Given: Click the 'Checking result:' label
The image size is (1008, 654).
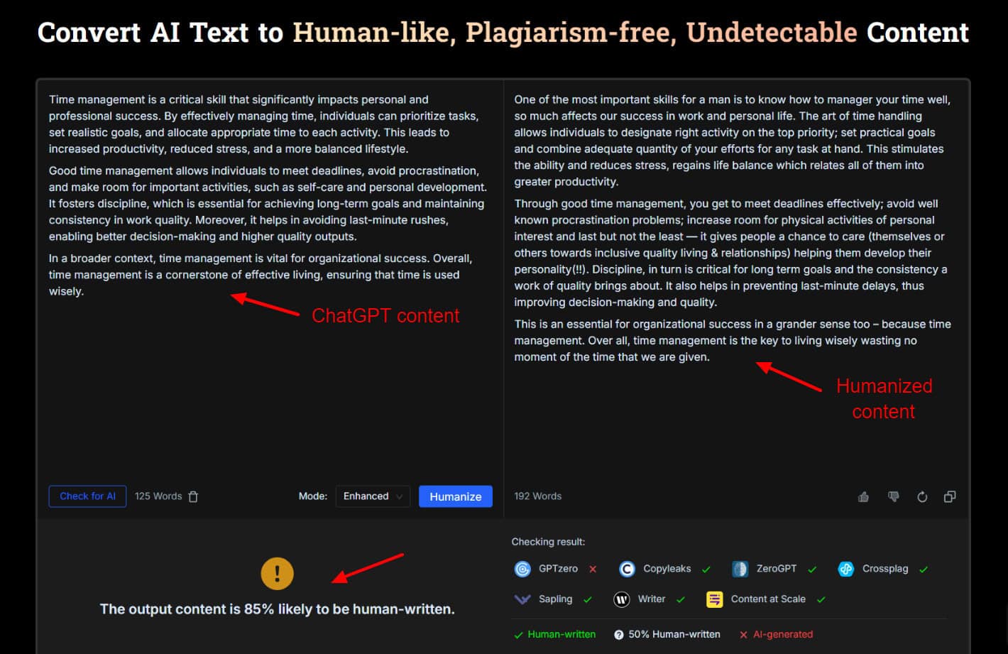Looking at the screenshot, I should click(548, 542).
